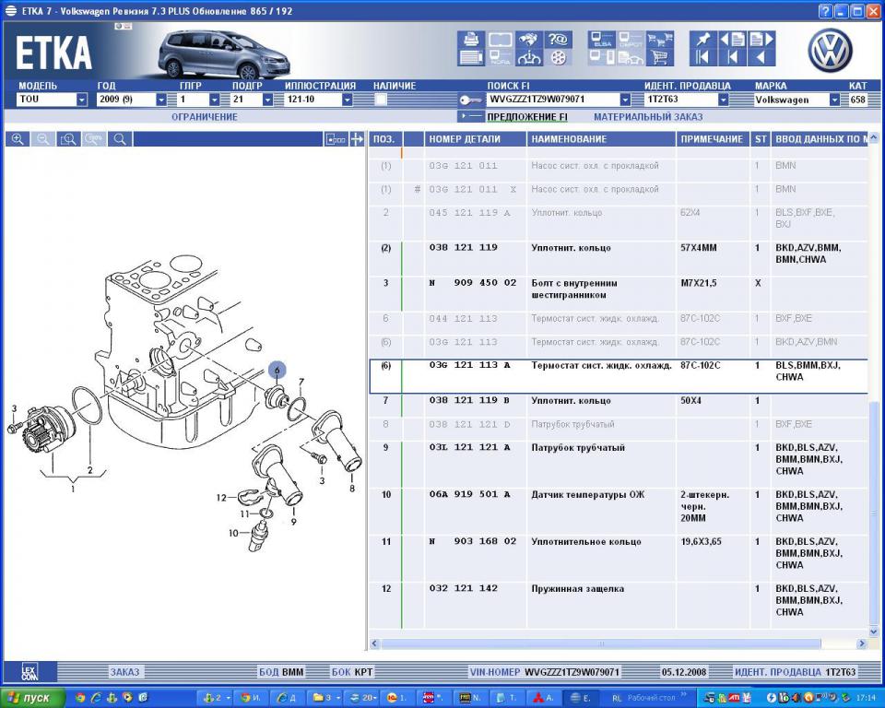Go to next page with right-arrow document icon
885x708 pixels.
coord(761,40)
